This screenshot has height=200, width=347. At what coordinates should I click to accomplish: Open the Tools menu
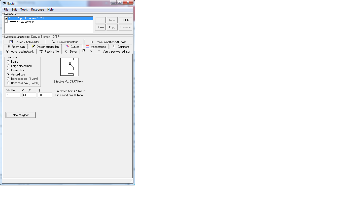pos(24,10)
